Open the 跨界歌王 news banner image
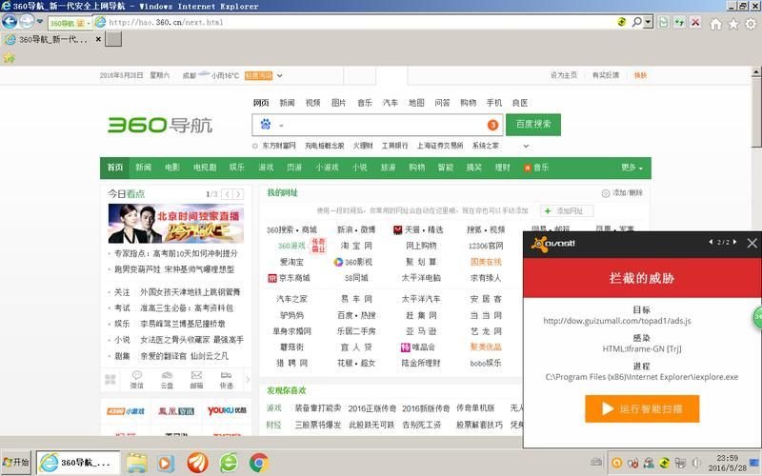 tap(176, 224)
